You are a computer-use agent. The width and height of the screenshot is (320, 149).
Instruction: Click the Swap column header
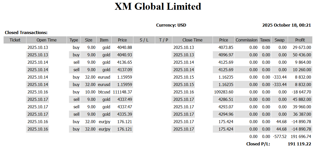tap(279, 40)
